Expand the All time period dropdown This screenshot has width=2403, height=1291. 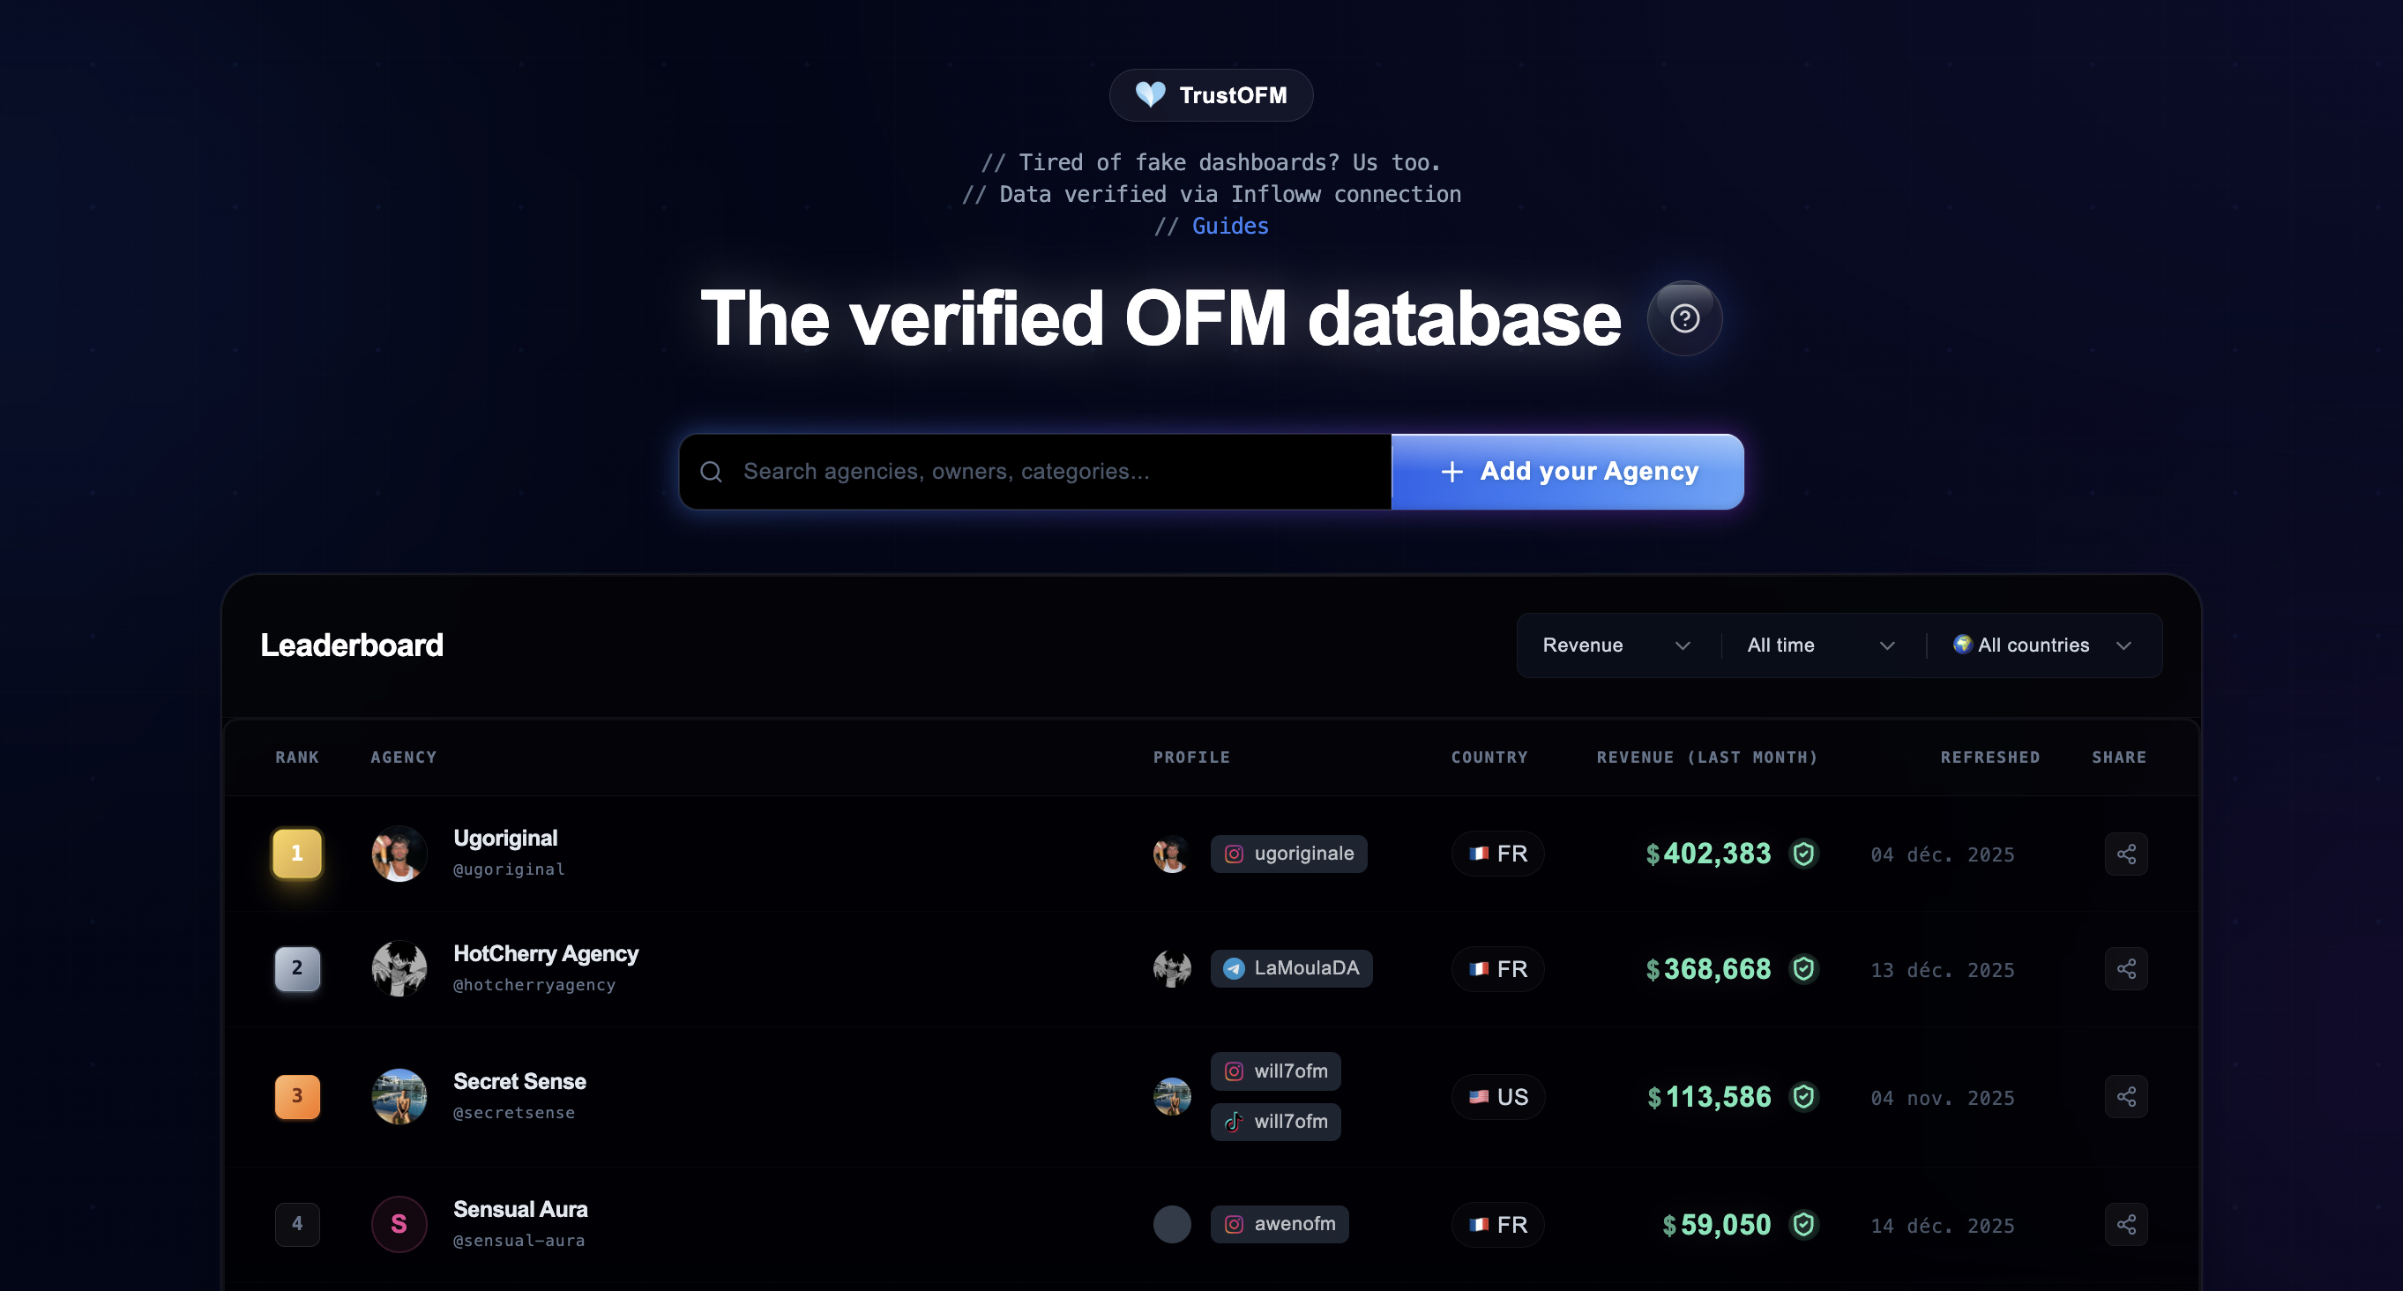tap(1817, 645)
